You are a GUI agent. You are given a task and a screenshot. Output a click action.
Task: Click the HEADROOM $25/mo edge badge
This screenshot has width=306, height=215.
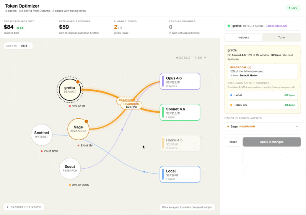tap(131, 105)
